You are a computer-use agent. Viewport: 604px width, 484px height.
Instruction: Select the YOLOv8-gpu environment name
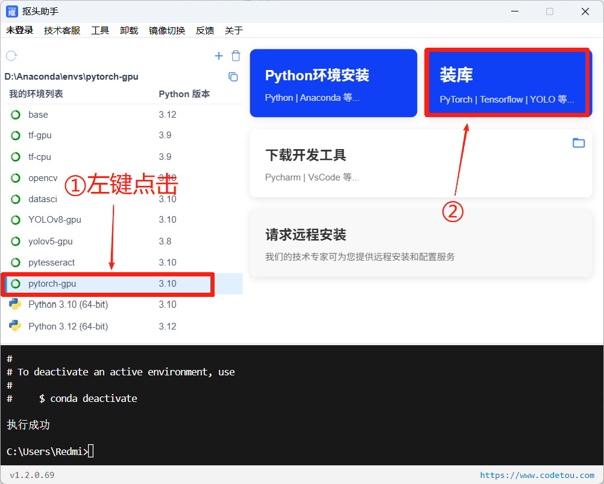pyautogui.click(x=55, y=220)
